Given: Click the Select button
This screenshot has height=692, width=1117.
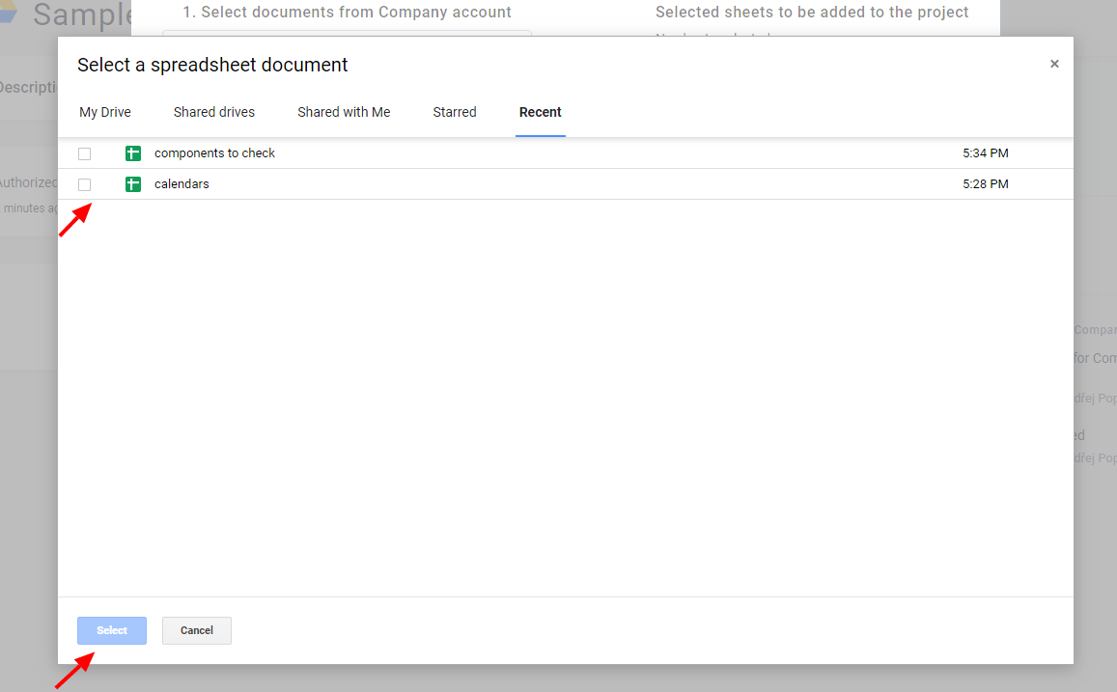Looking at the screenshot, I should pyautogui.click(x=112, y=631).
